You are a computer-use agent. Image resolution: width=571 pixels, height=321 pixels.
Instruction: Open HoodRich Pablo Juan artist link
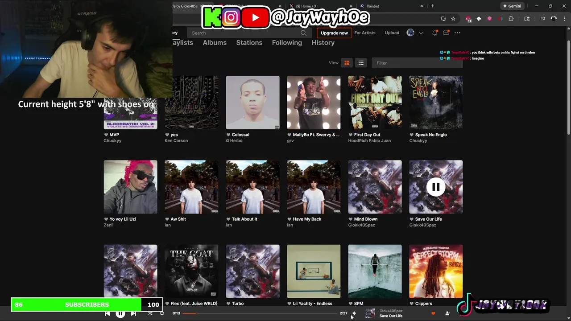click(x=369, y=141)
